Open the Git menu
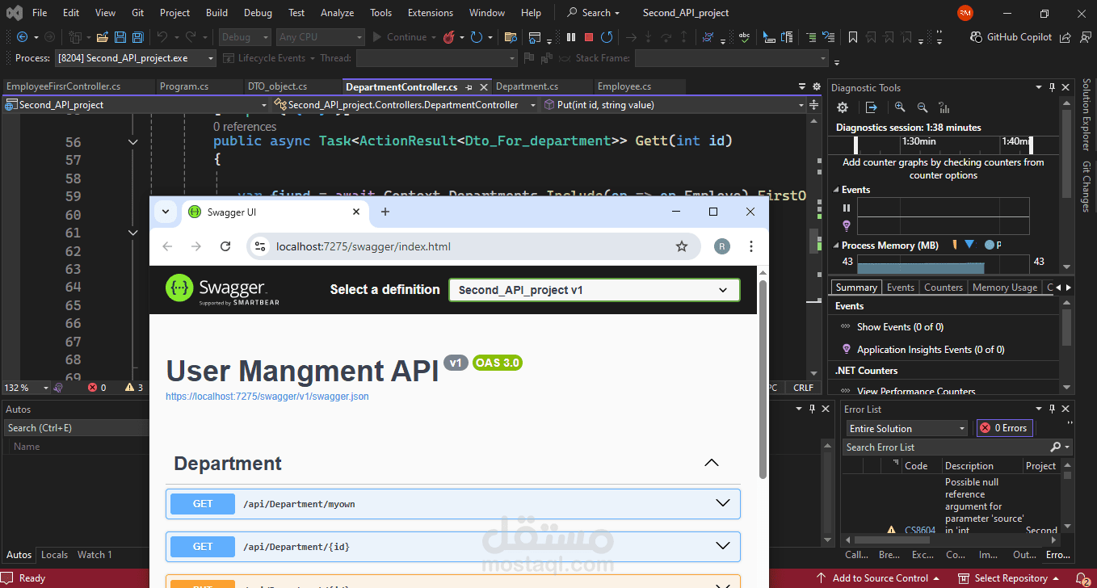This screenshot has width=1097, height=588. coord(137,12)
